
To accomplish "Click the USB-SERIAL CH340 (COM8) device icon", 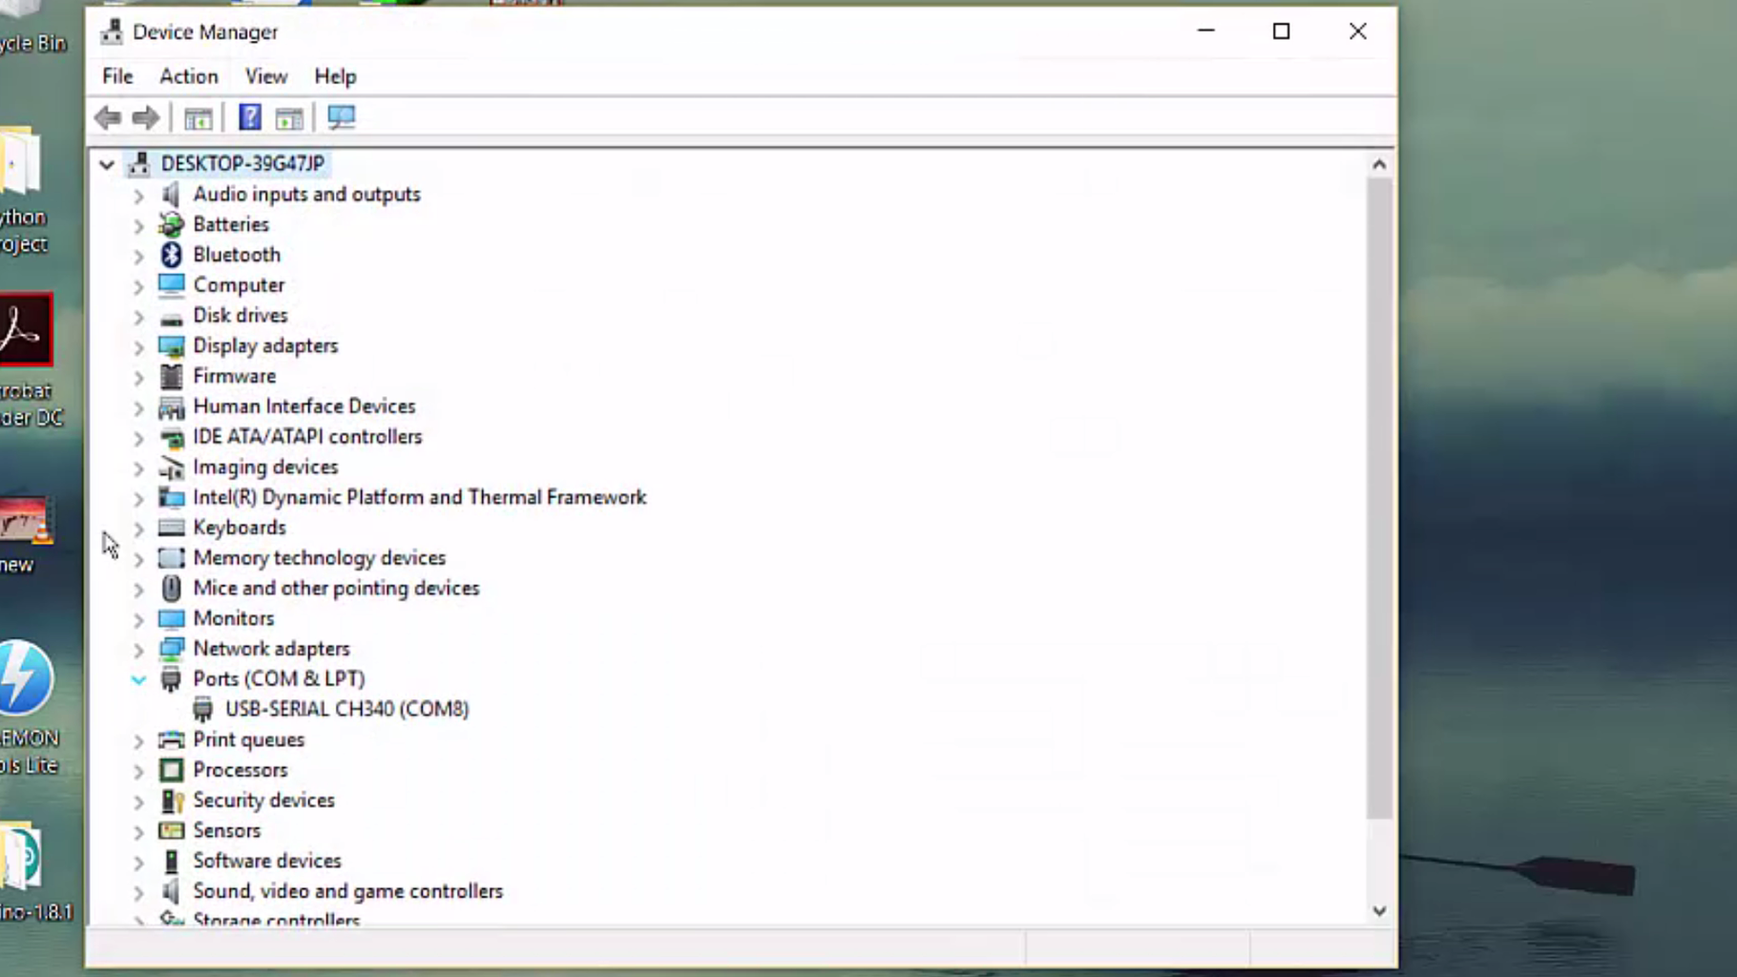I will (202, 709).
